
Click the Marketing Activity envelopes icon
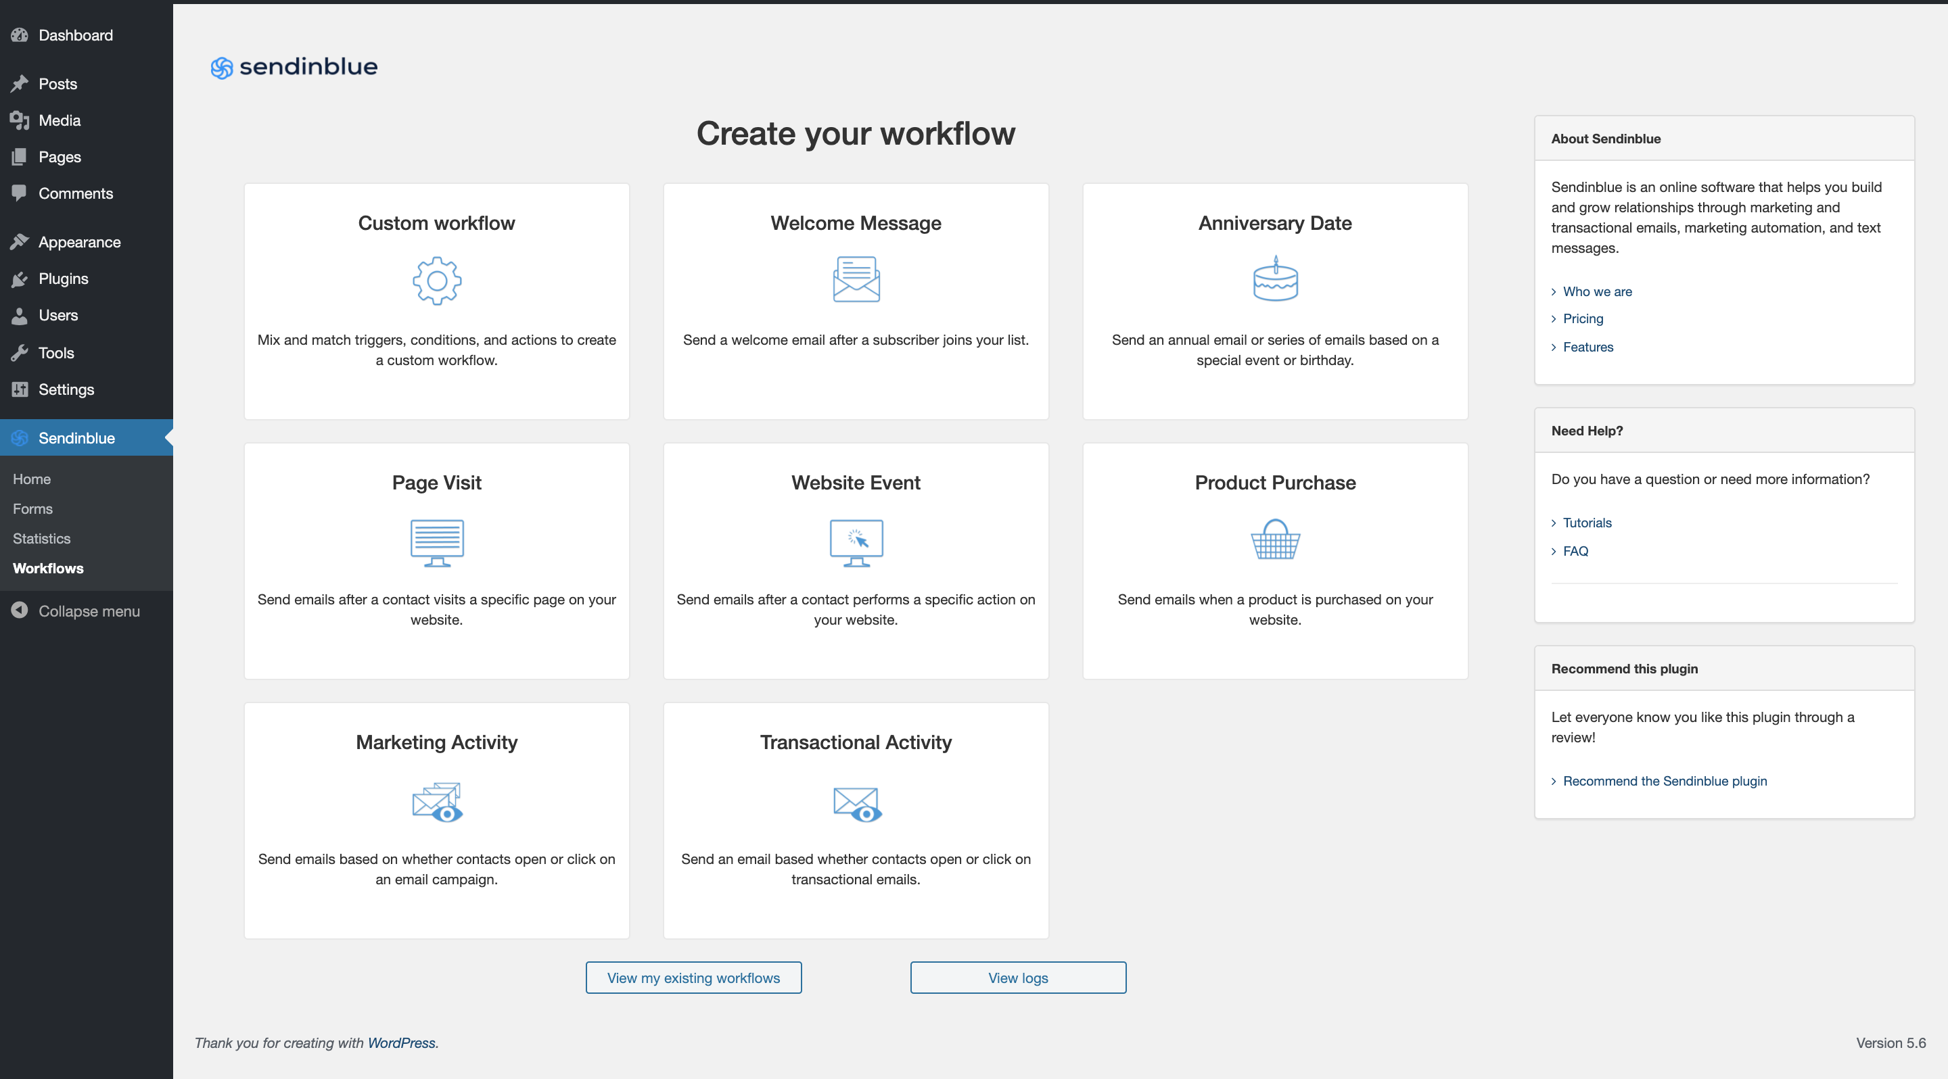(x=436, y=802)
